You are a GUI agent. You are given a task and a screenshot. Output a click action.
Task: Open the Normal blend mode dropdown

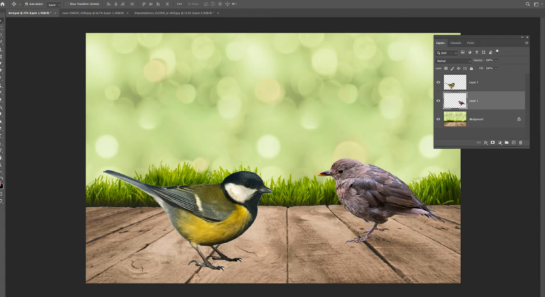click(453, 60)
